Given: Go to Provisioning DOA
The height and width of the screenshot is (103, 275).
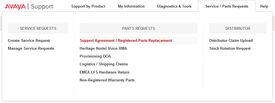Looking at the screenshot, I should pos(95,56).
